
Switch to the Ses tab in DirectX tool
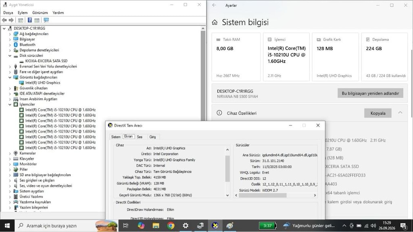click(140, 137)
